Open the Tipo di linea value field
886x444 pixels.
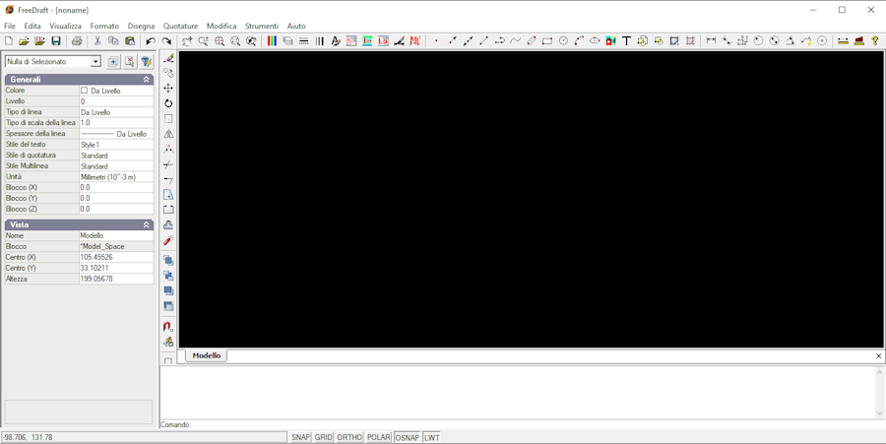click(x=116, y=112)
